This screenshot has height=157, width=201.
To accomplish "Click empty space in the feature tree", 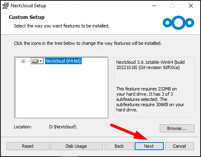I will [x=61, y=92].
